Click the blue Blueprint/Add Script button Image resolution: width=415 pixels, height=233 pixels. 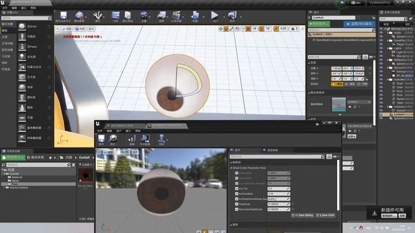(x=359, y=24)
